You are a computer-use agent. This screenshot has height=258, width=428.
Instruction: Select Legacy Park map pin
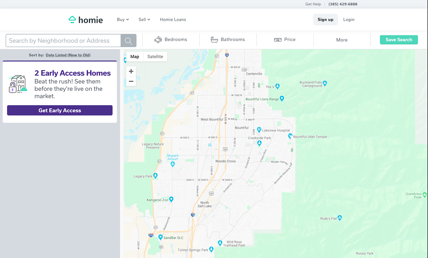(155, 175)
